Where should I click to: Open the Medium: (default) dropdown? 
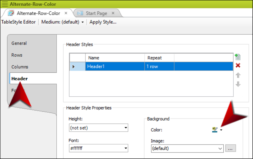(82, 22)
